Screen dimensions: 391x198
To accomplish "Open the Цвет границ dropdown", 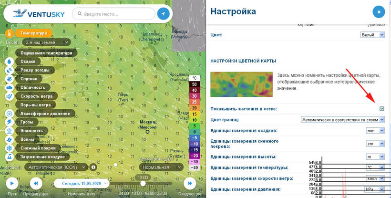I will (x=343, y=120).
